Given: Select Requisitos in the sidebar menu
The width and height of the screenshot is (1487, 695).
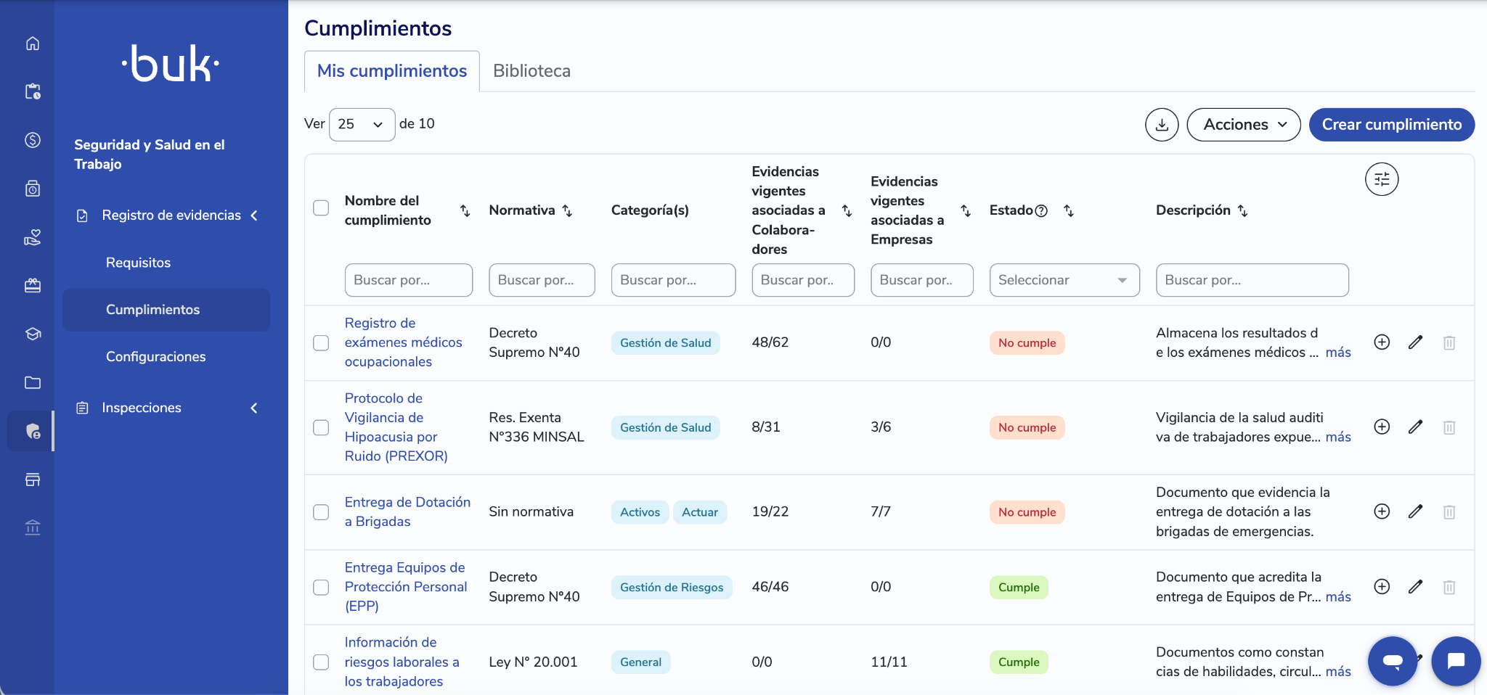Looking at the screenshot, I should coord(138,263).
